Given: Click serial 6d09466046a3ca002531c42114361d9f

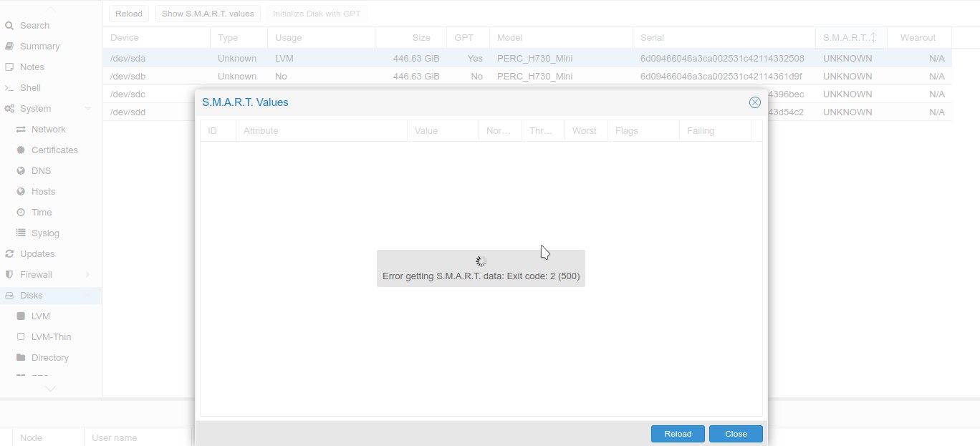Looking at the screenshot, I should 721,77.
